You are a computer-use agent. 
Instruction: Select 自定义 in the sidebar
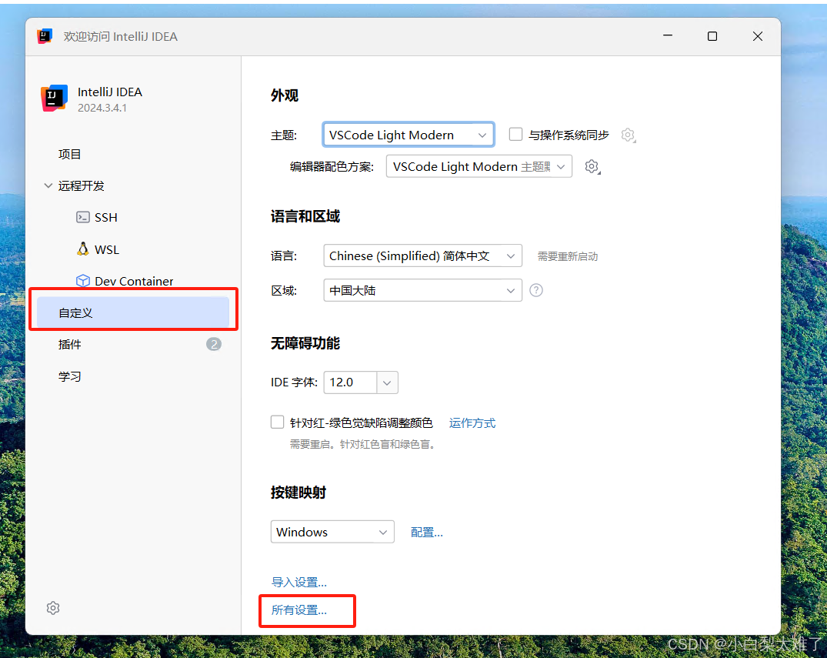coord(133,312)
